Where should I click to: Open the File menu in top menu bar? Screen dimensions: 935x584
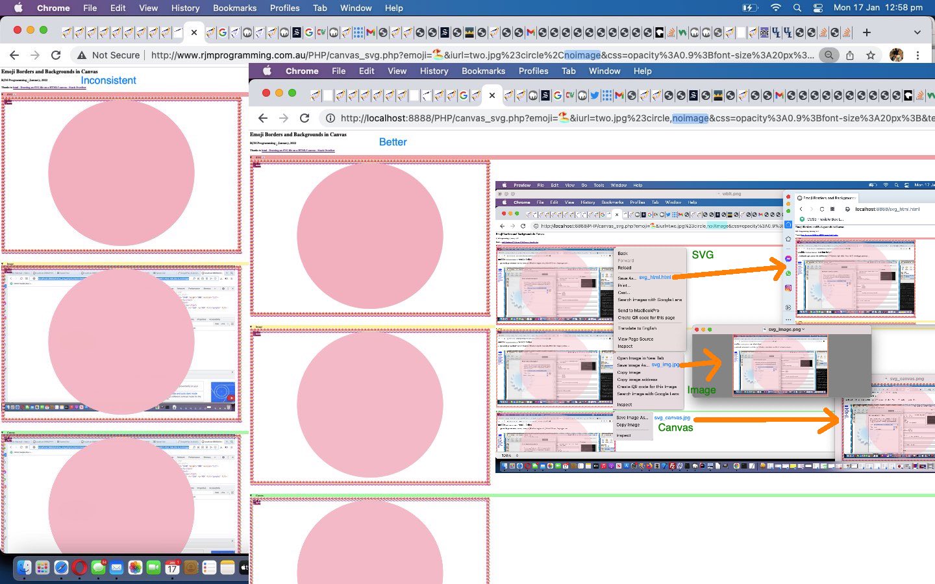[x=90, y=8]
